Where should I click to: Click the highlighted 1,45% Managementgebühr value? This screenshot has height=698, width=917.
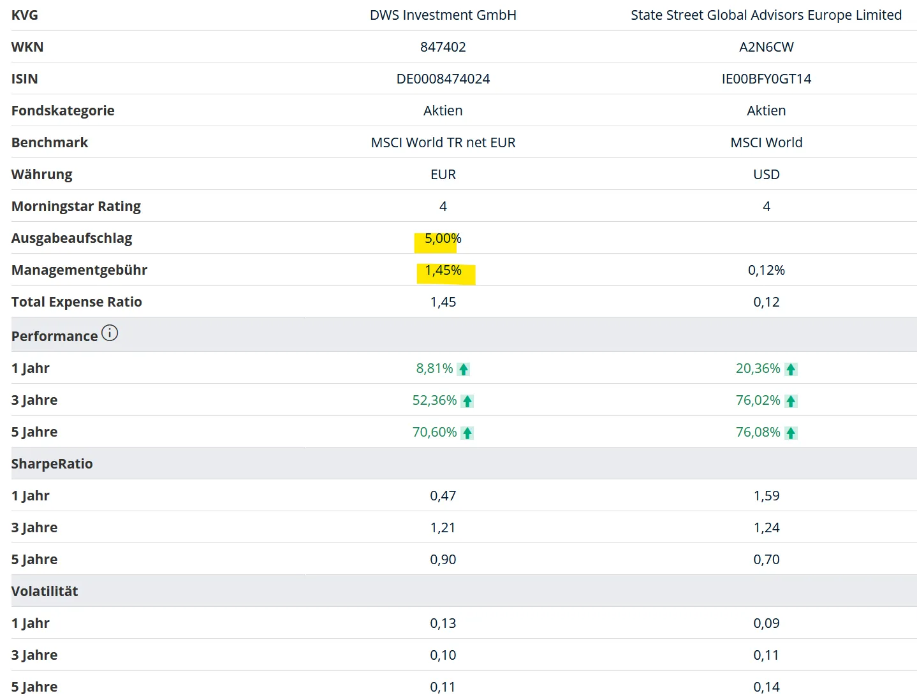tap(443, 270)
